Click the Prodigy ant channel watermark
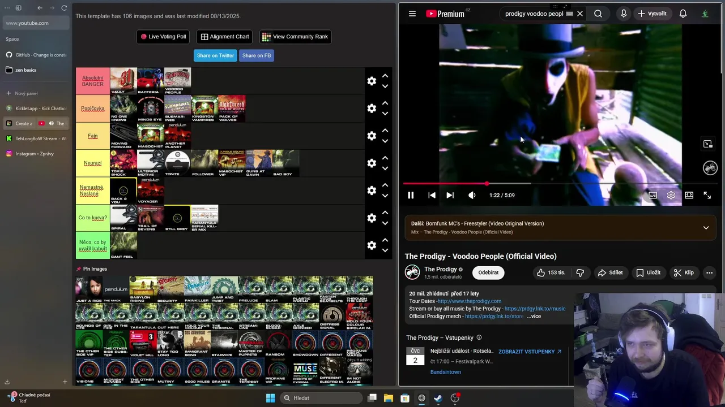 click(x=710, y=168)
